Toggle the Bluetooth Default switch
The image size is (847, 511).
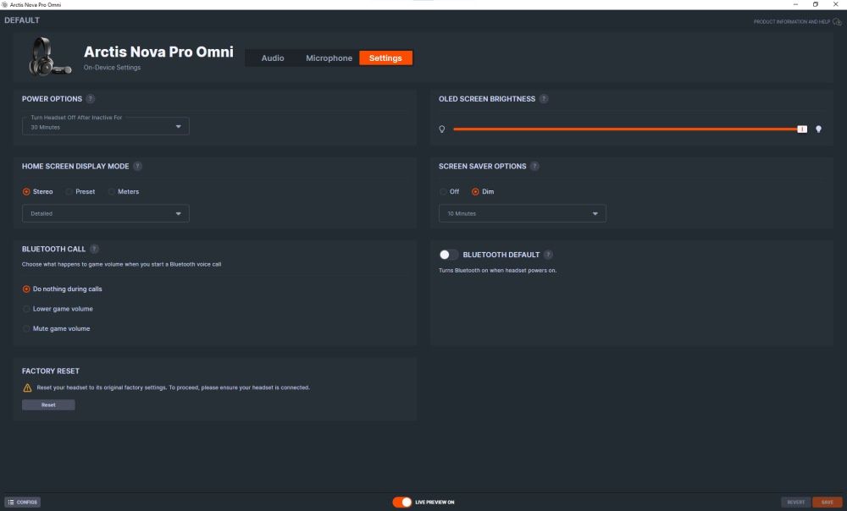pyautogui.click(x=448, y=255)
